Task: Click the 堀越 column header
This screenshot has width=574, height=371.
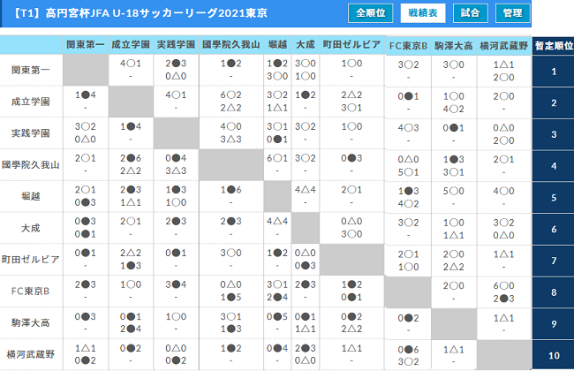Action: [x=277, y=45]
